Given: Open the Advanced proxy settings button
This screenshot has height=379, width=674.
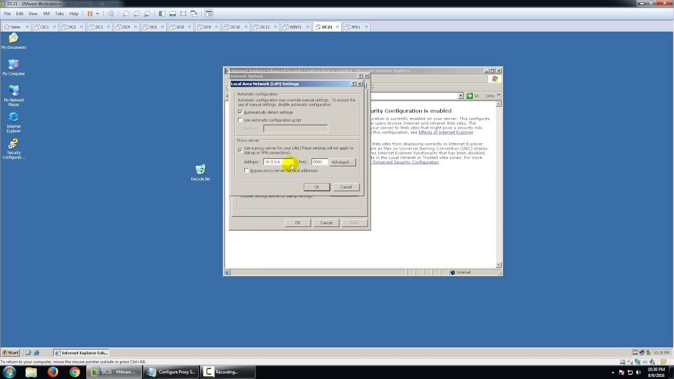Looking at the screenshot, I should pos(342,162).
